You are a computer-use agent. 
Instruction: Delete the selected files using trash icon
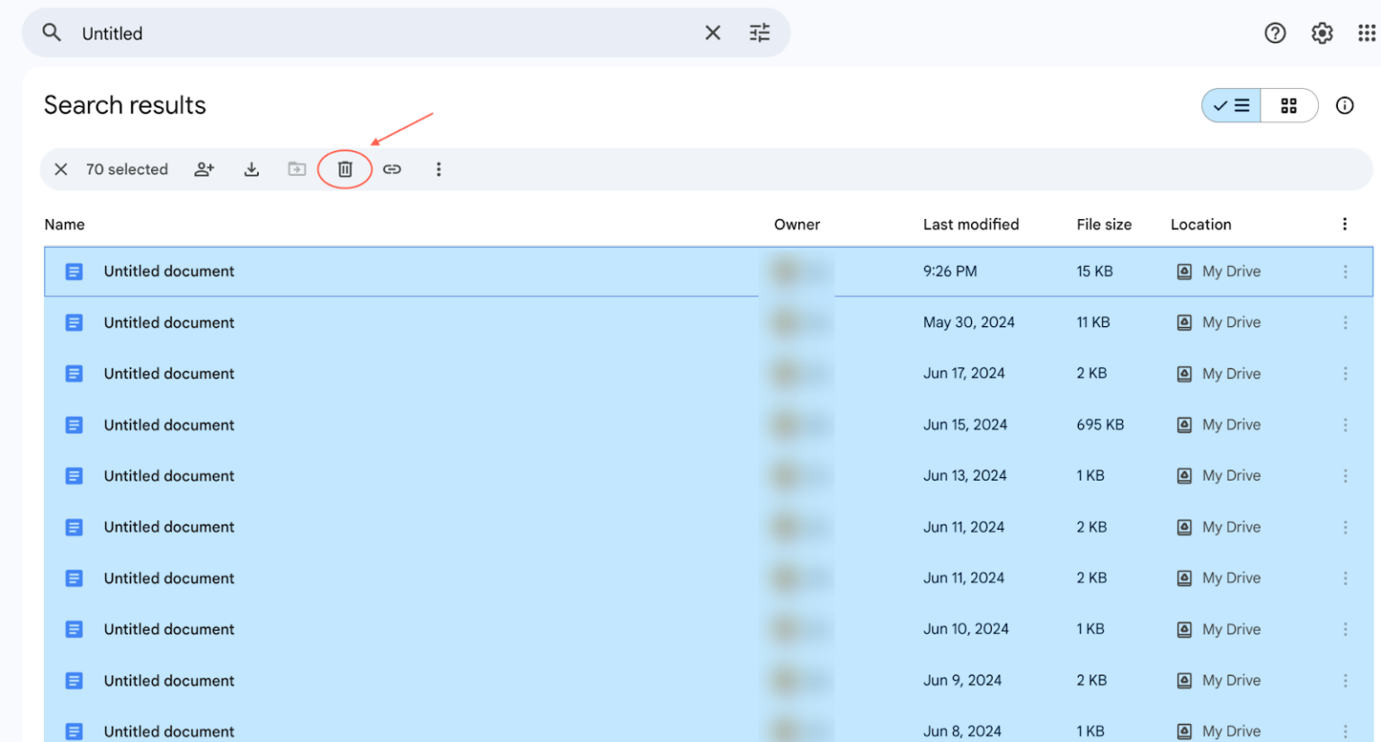coord(344,169)
